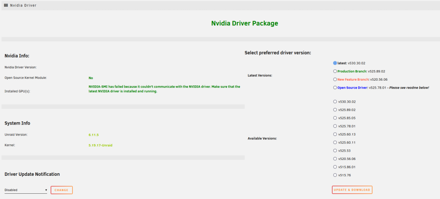The image size is (440, 199).
Task: Pick the Open Source Driver v525.78.01 option
Action: [335, 88]
